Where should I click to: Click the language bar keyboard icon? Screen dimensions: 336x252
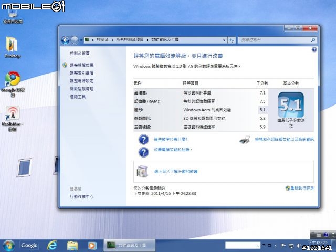(x=319, y=235)
